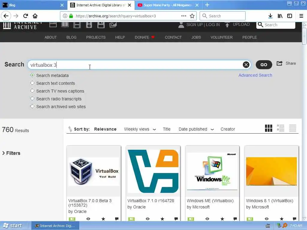Open the browser library icon
307x230 pixels.
(280, 16)
